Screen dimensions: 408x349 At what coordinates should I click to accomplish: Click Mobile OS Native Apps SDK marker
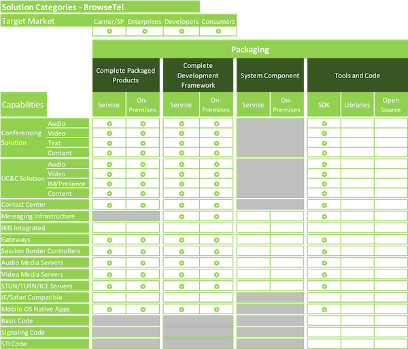[324, 309]
